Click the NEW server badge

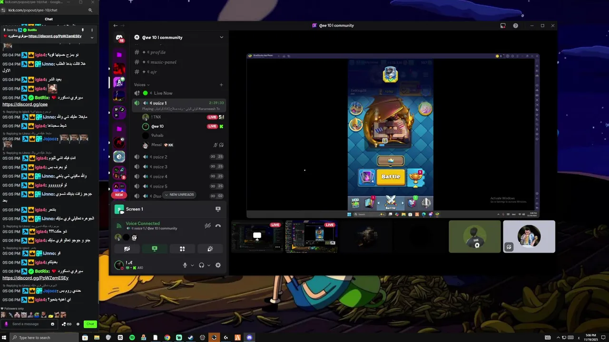point(119,195)
